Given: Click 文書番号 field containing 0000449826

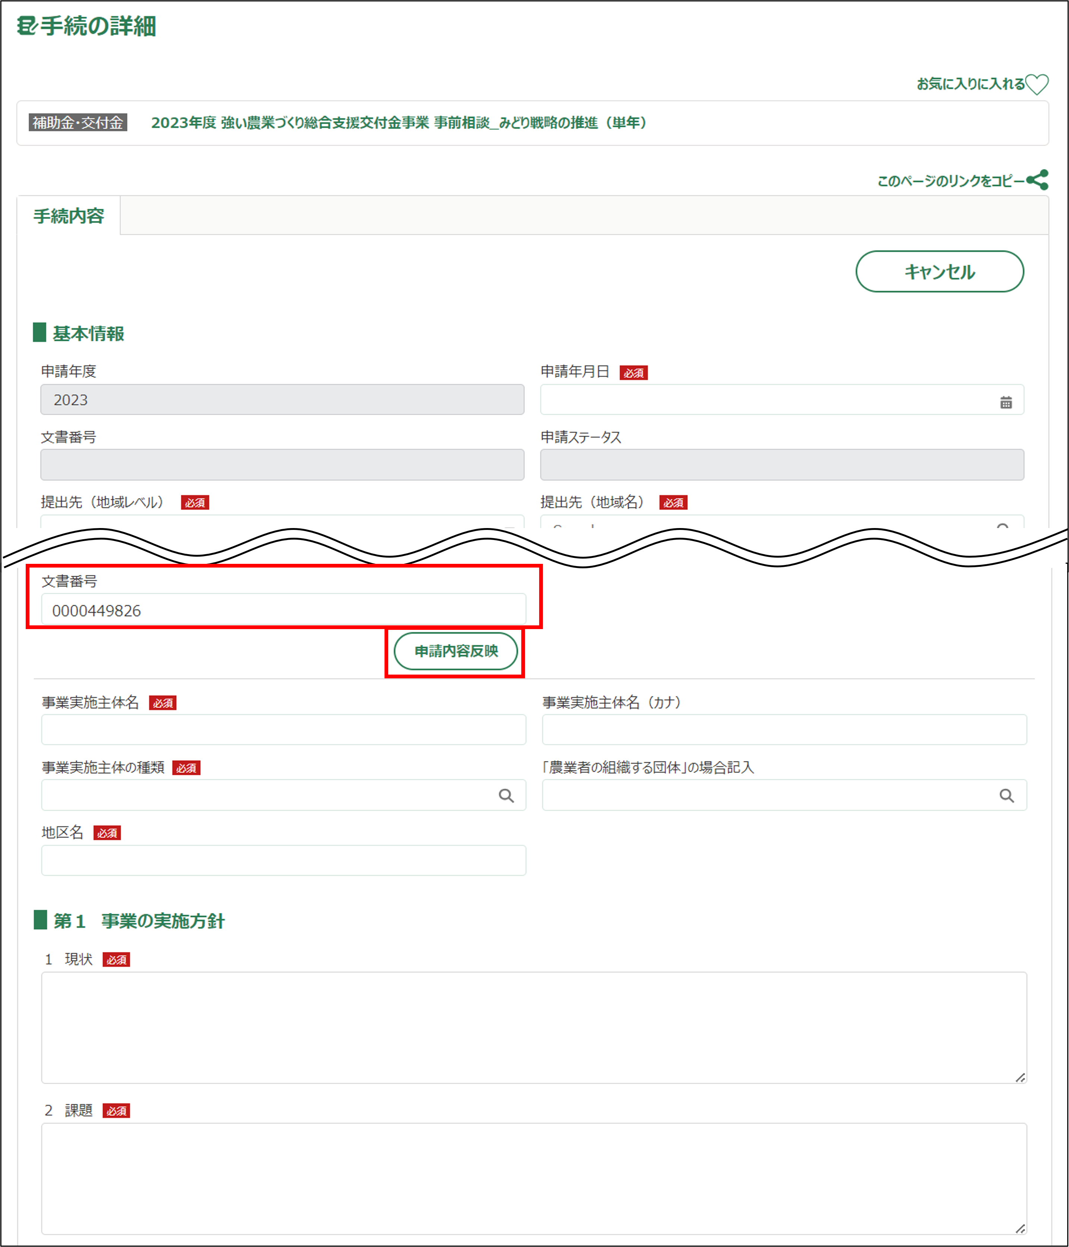Looking at the screenshot, I should (x=282, y=610).
